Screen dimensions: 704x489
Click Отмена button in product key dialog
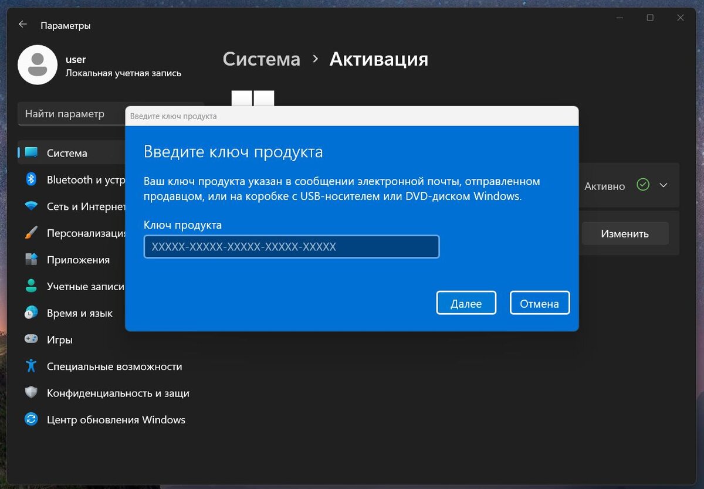click(x=540, y=303)
